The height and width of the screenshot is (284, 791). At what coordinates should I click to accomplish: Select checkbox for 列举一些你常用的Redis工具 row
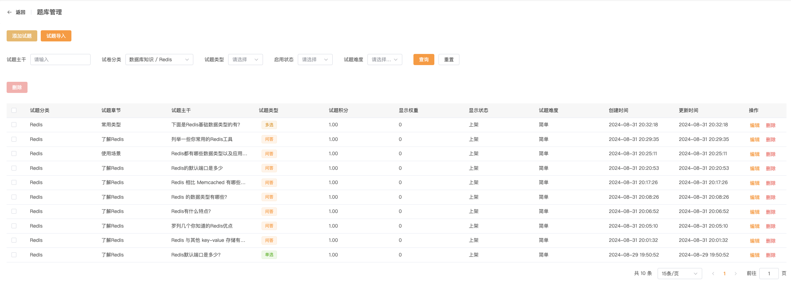pyautogui.click(x=14, y=139)
